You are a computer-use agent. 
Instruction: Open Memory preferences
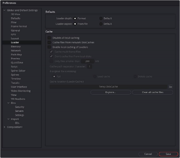(16, 47)
